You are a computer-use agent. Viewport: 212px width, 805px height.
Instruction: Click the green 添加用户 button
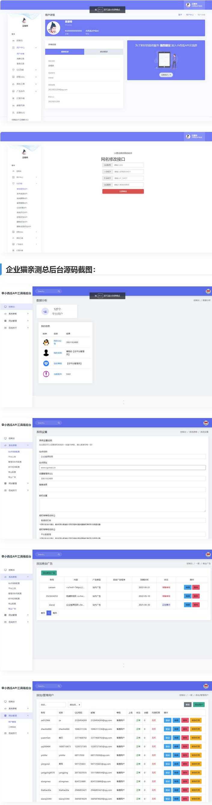[x=198, y=705]
